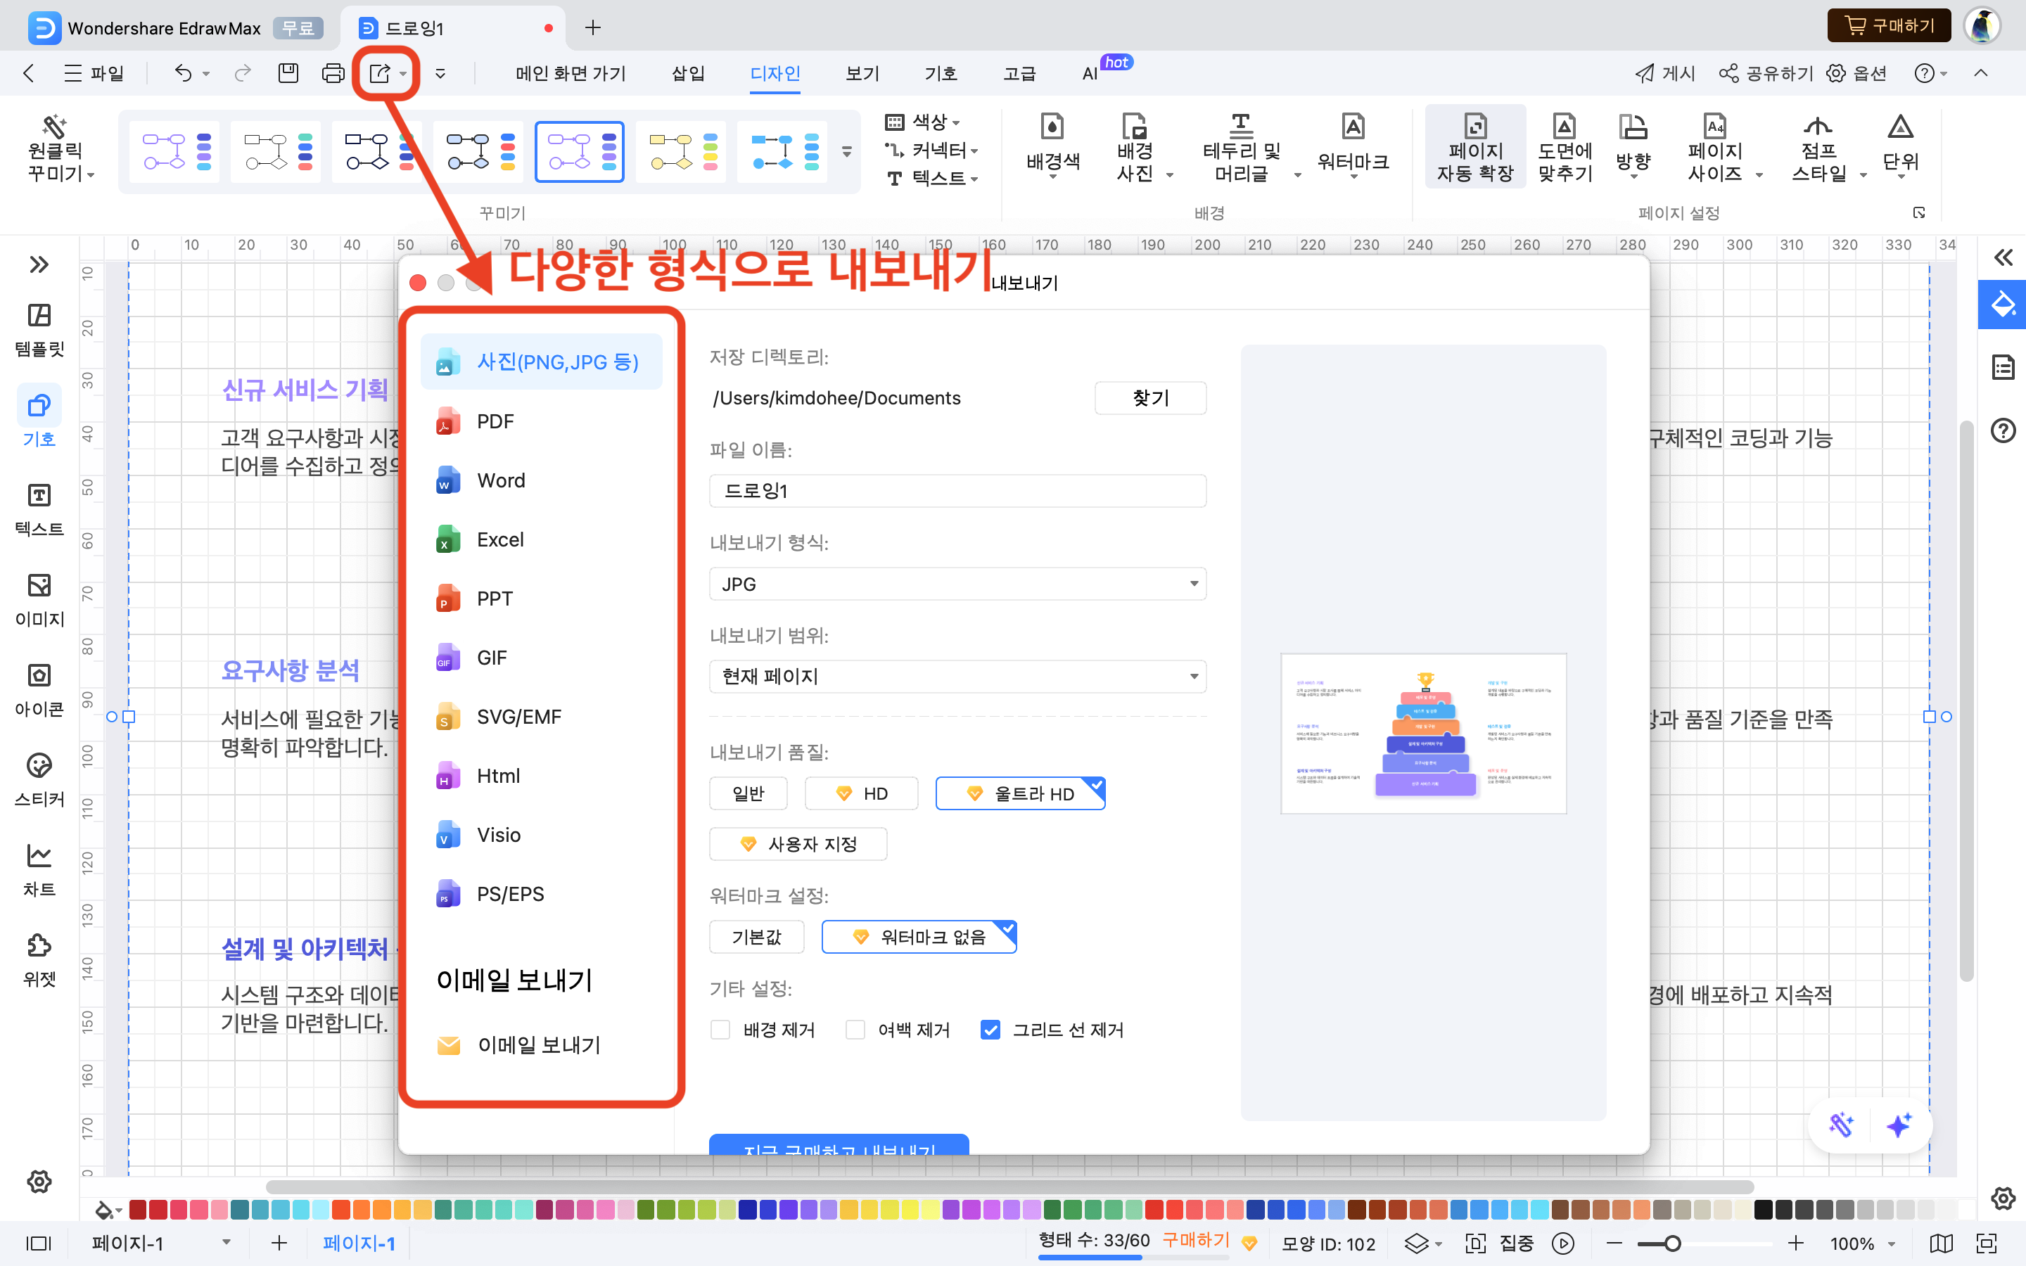Enable the 여백 제거 checkbox

pos(855,1030)
